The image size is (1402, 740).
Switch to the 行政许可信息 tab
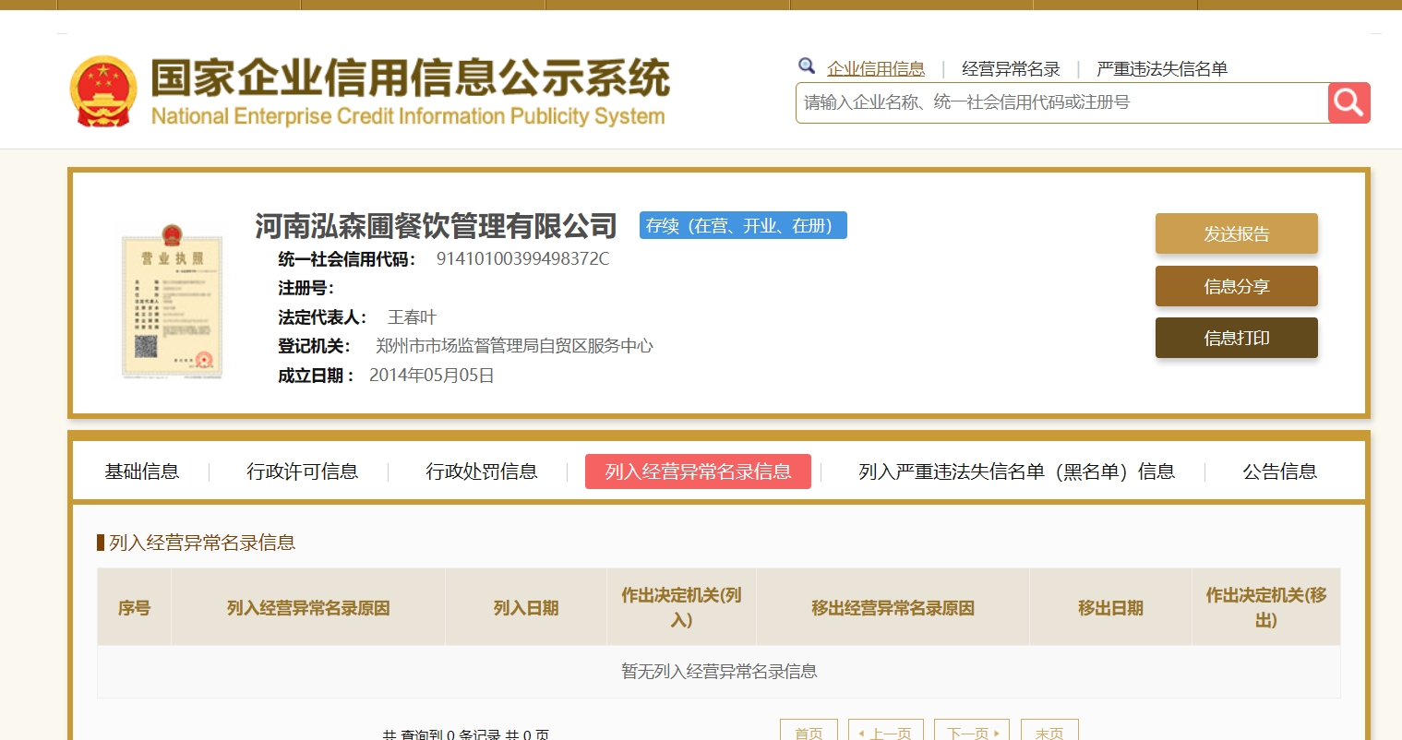303,471
